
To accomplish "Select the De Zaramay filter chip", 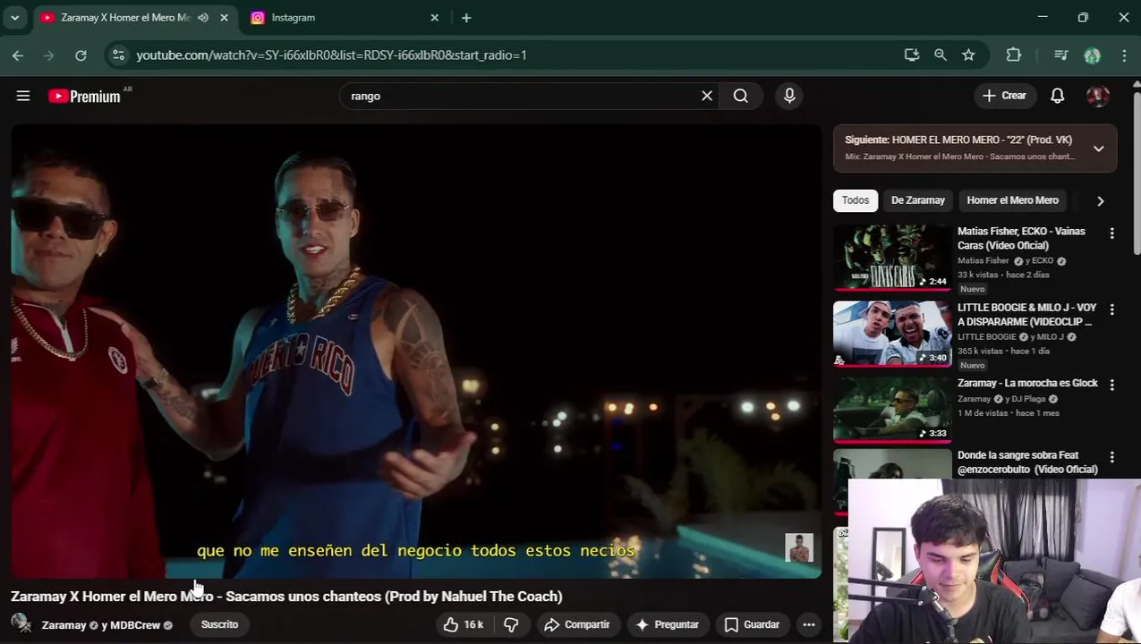I will click(917, 200).
